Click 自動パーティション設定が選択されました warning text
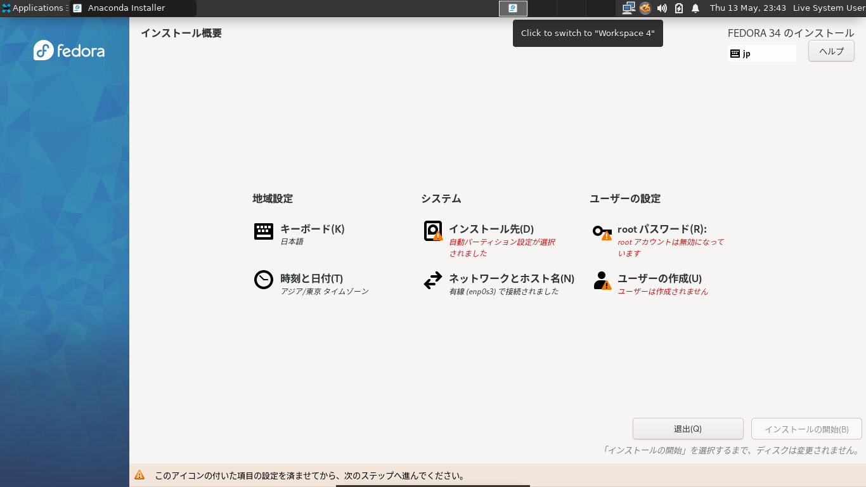 [502, 247]
